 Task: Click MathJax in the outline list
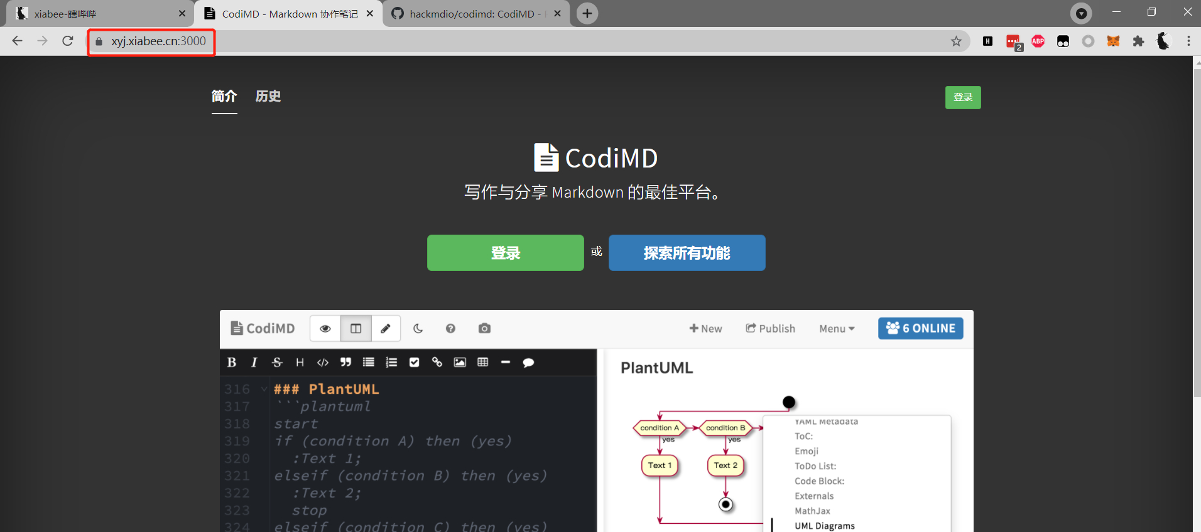812,511
